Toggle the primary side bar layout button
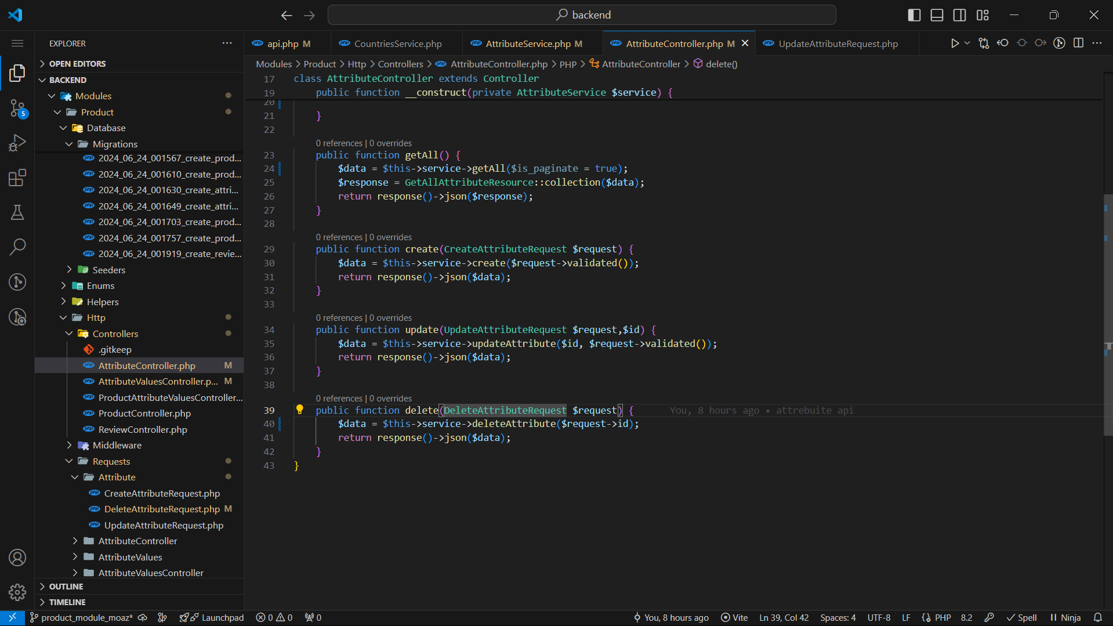Screen dimensions: 1113x626 point(914,15)
